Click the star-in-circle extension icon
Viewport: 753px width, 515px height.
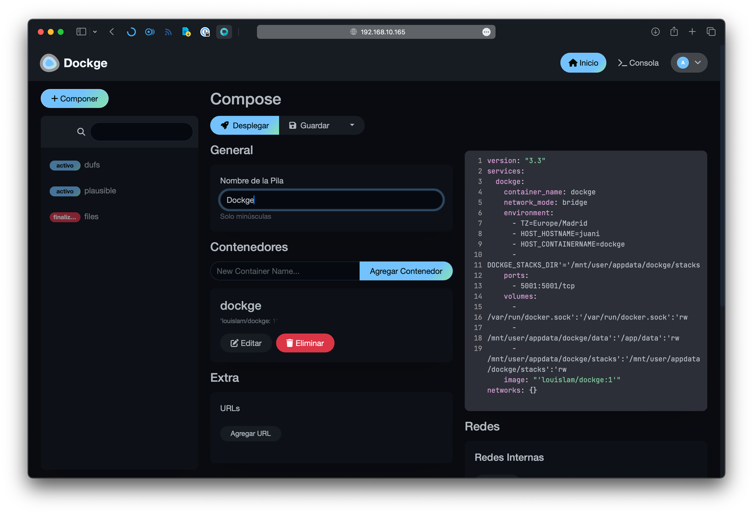pyautogui.click(x=149, y=32)
